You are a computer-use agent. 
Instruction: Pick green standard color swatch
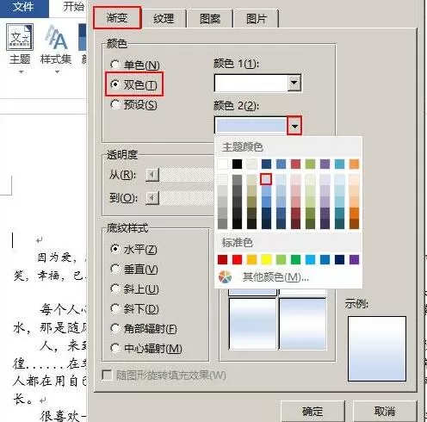[x=295, y=259]
